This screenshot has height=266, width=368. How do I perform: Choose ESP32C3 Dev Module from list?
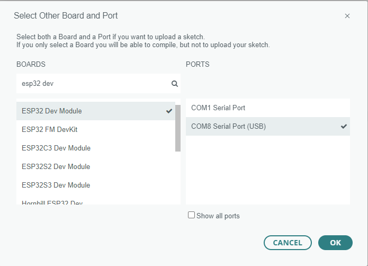56,148
